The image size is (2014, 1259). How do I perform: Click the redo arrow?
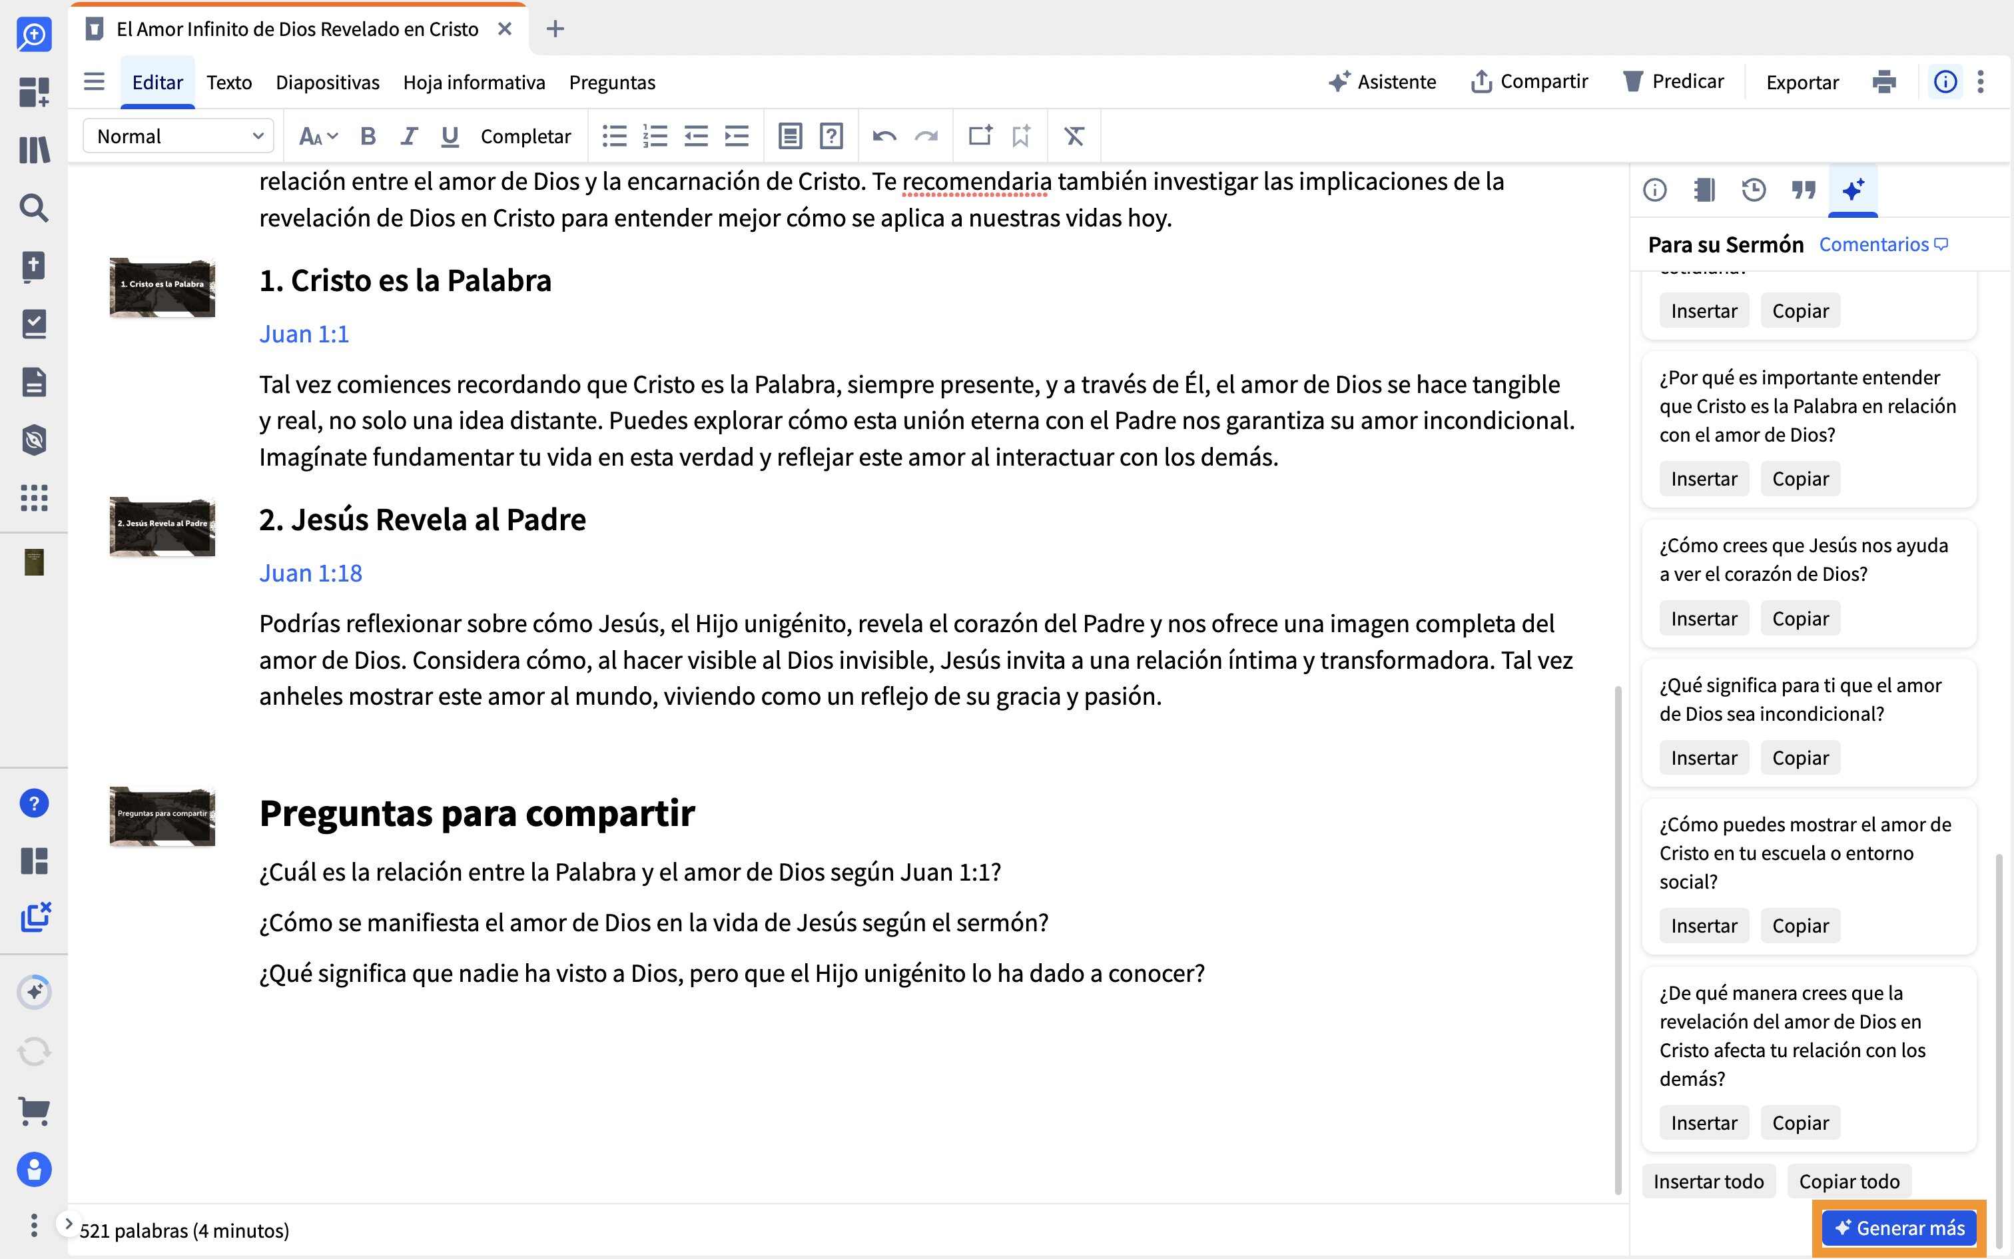926,136
